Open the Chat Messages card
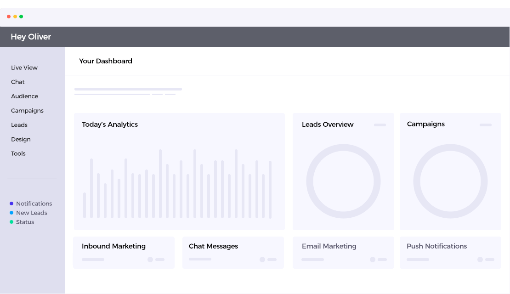The width and height of the screenshot is (510, 294). (233, 253)
